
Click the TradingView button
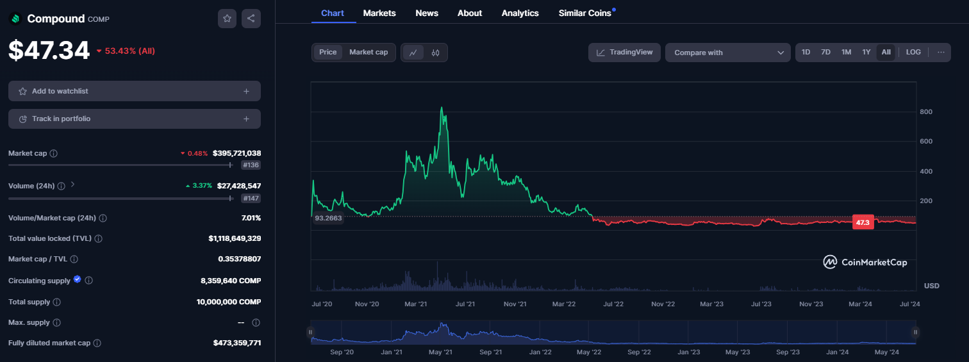point(624,53)
